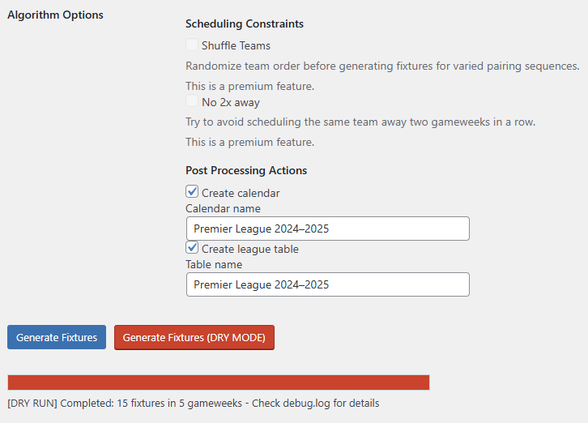Screen dimensions: 588x423
Task: Click the blue Generate Fixtures button
Action: coord(57,337)
